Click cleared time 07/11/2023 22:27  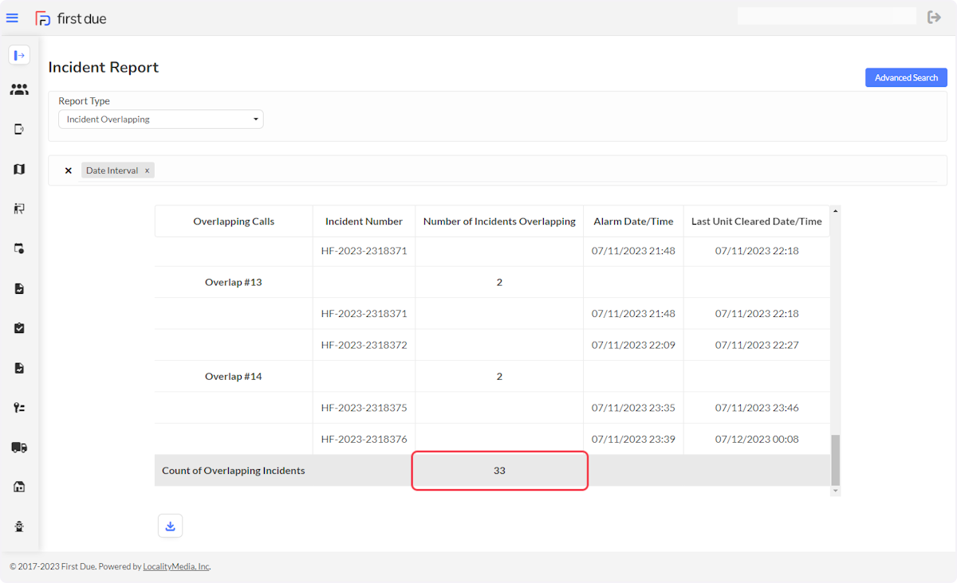click(x=757, y=345)
